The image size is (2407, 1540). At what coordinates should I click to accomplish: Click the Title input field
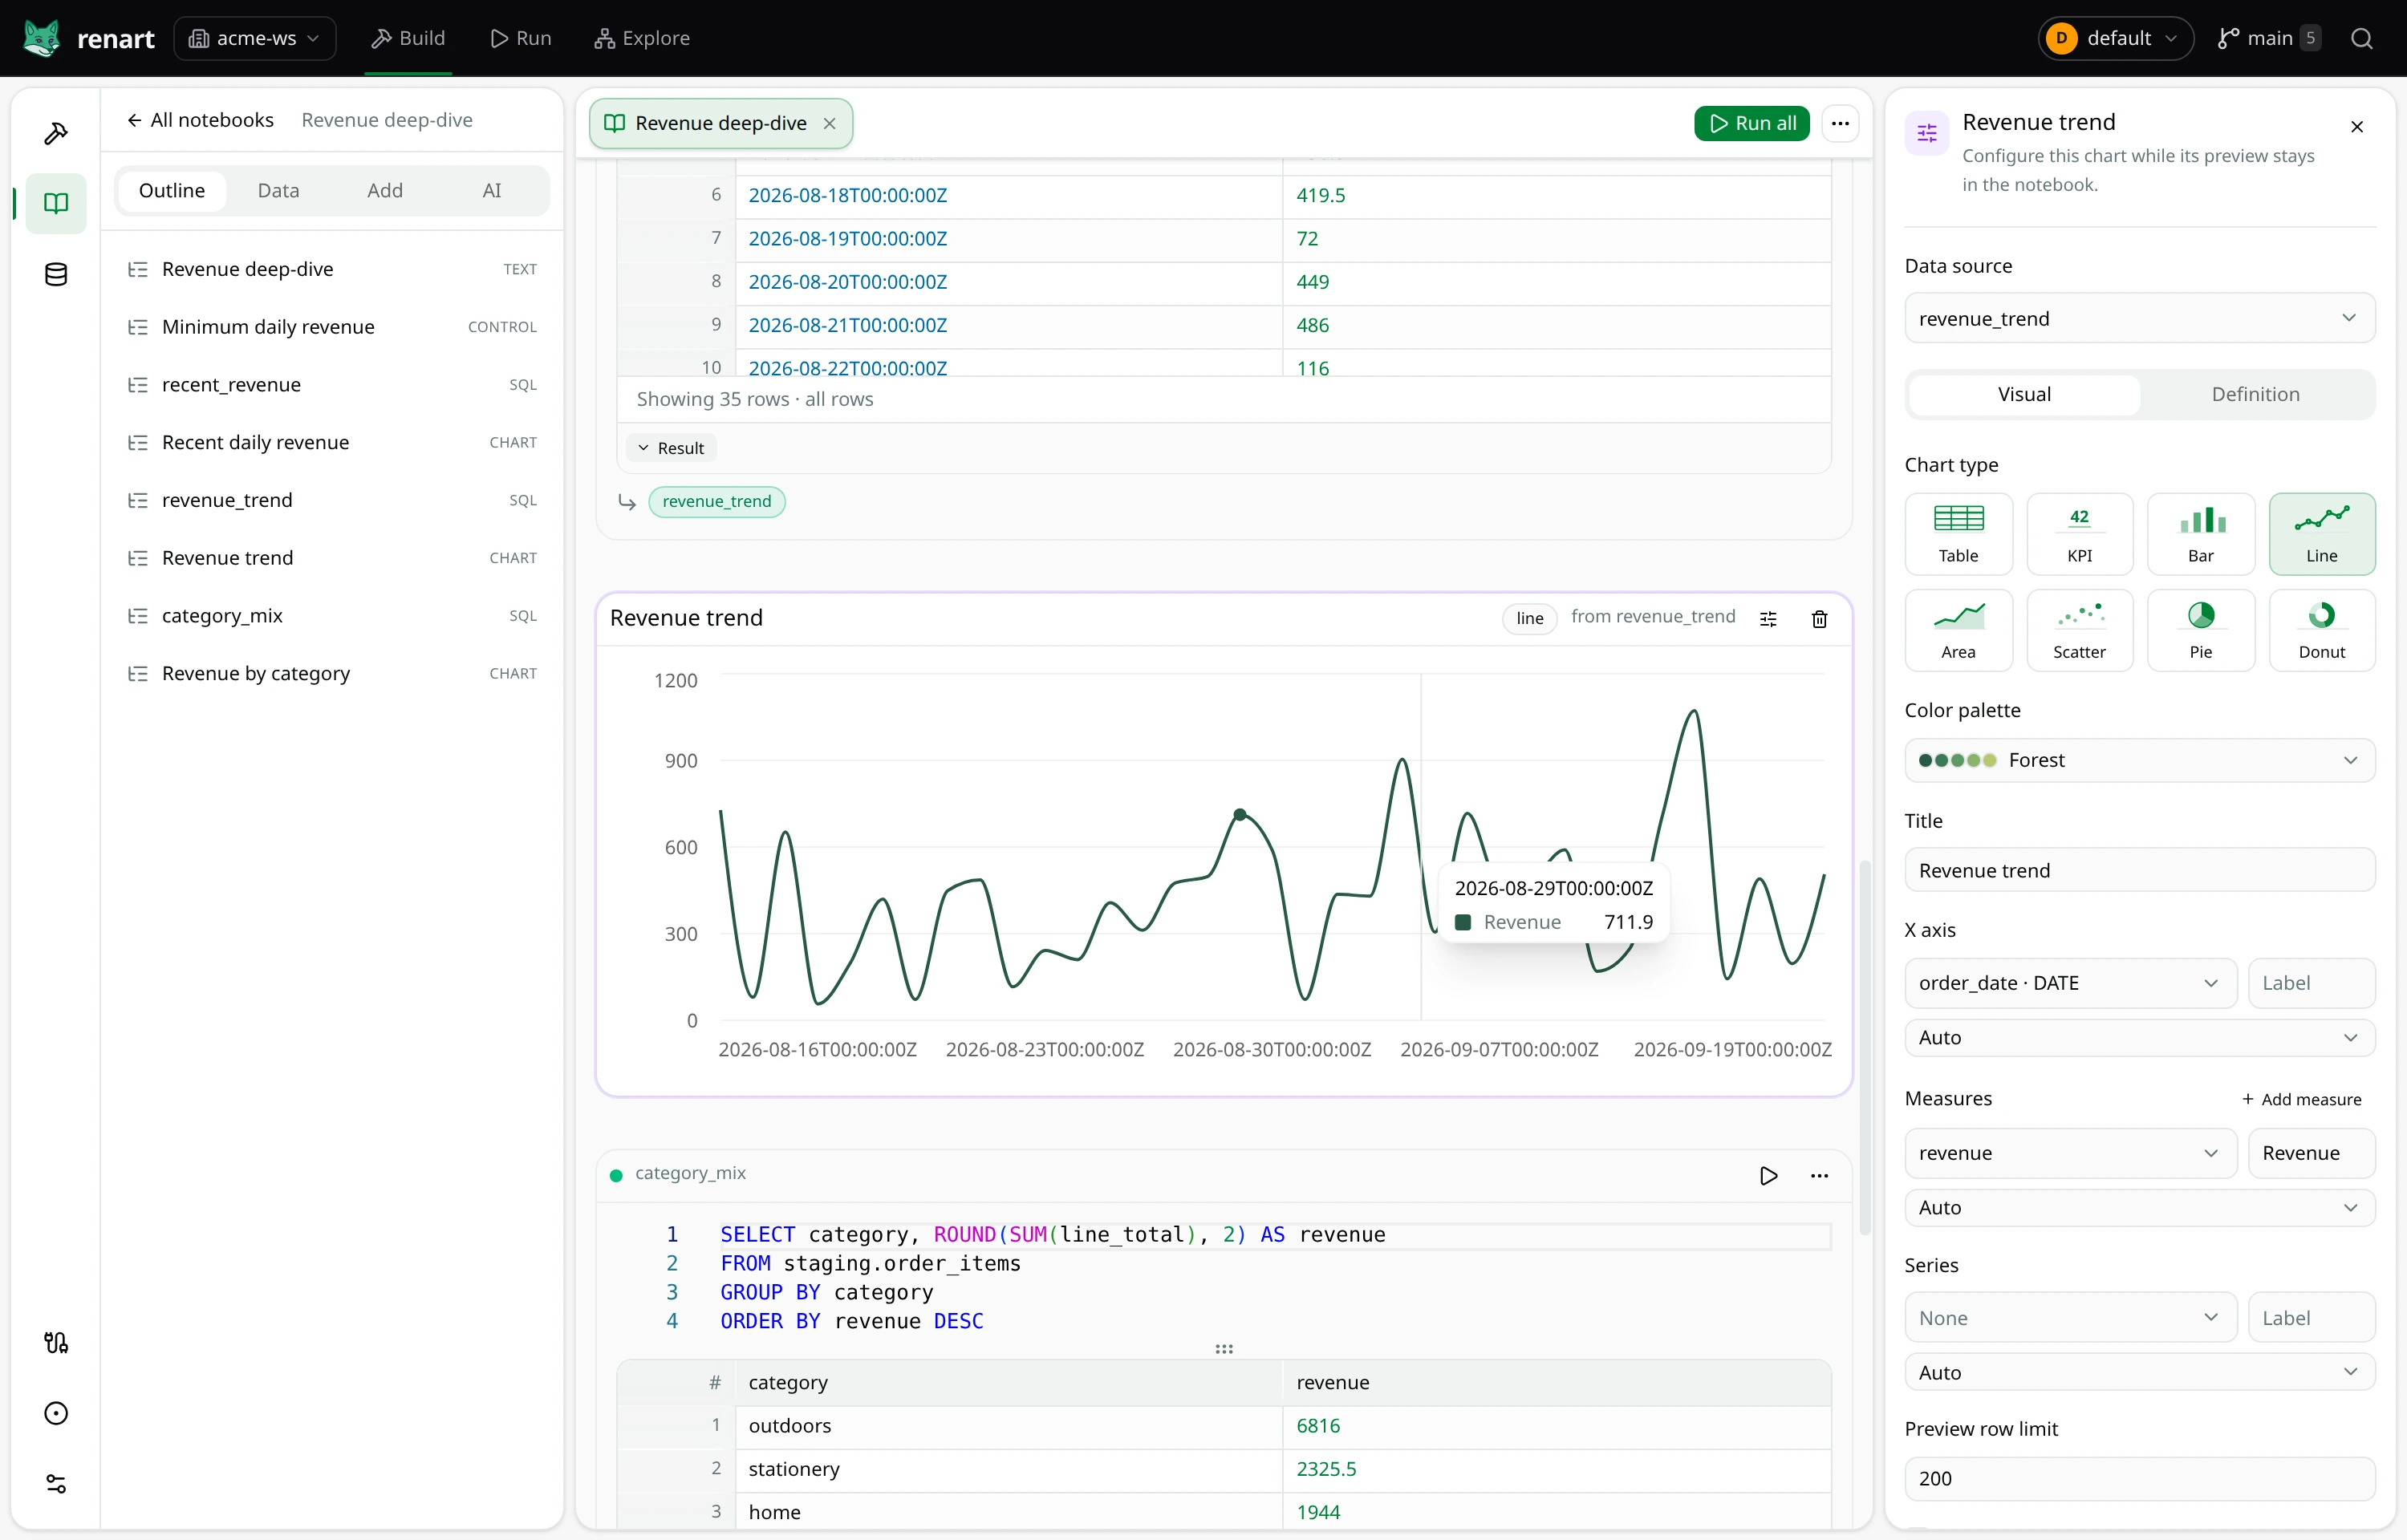pyautogui.click(x=2139, y=870)
